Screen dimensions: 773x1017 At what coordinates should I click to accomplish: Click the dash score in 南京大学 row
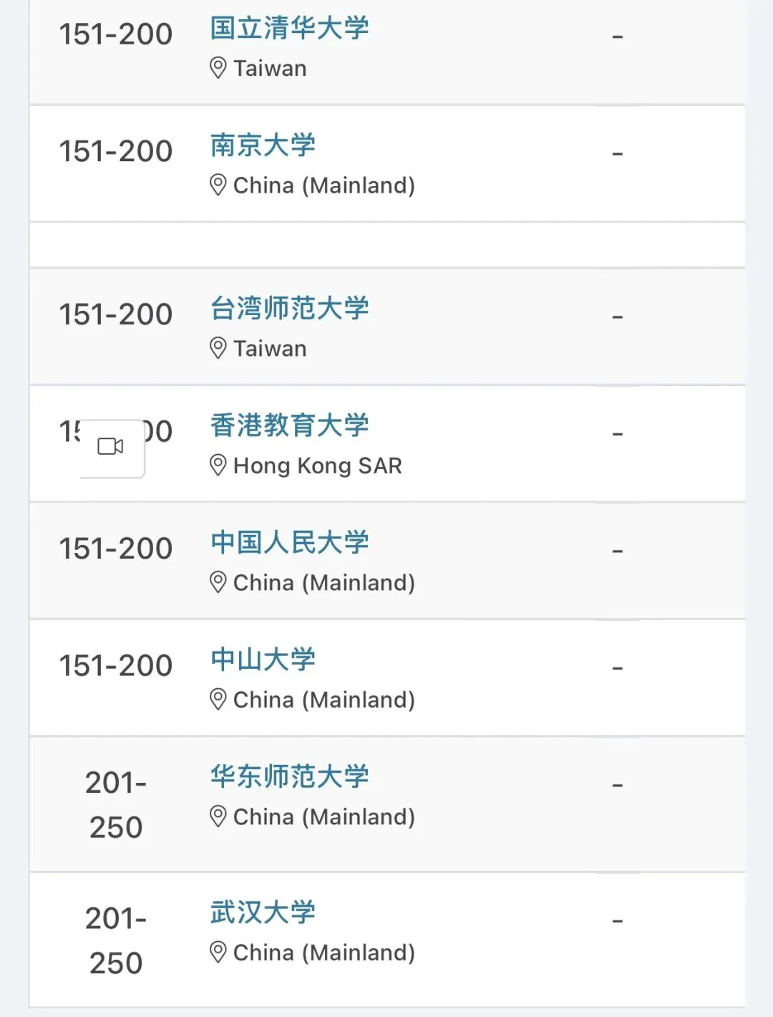pos(618,153)
